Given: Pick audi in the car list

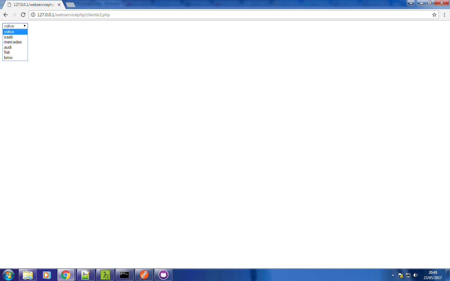Looking at the screenshot, I should (15, 47).
